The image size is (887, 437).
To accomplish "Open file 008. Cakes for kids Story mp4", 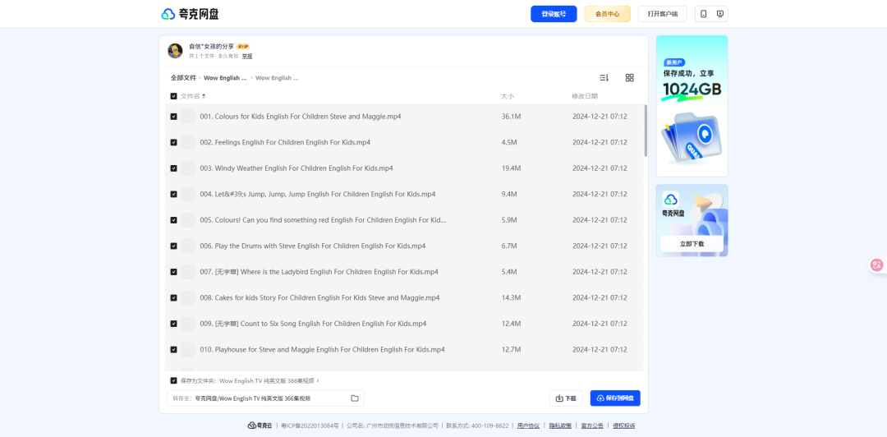I will tap(319, 297).
